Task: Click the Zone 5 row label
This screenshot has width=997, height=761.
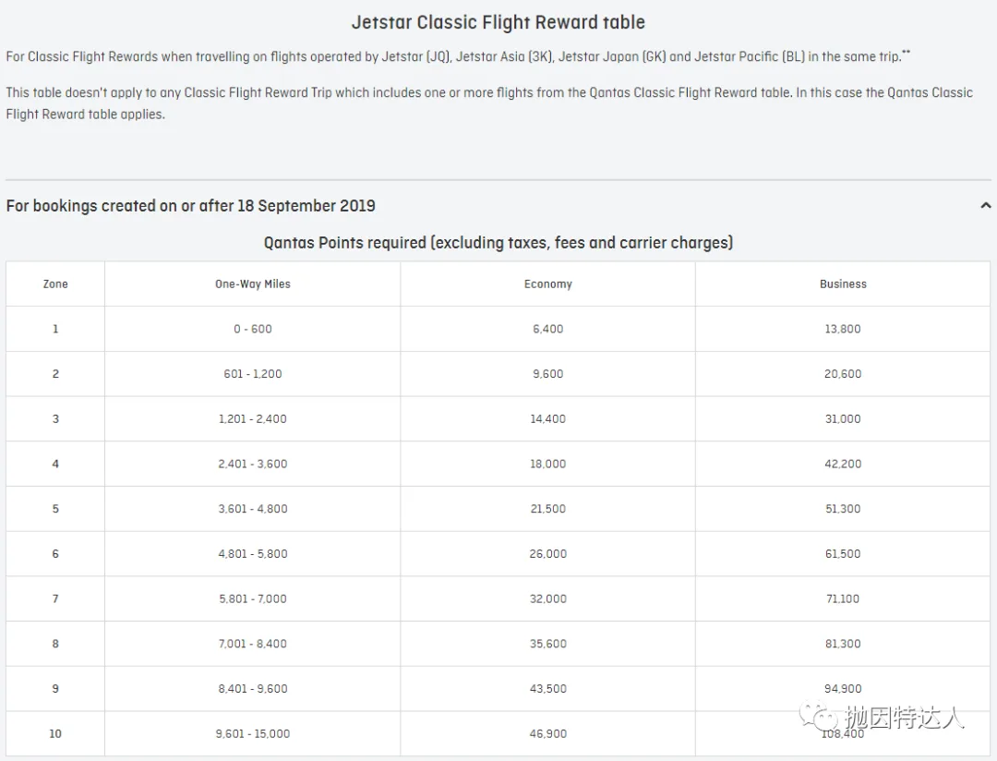Action: (54, 508)
